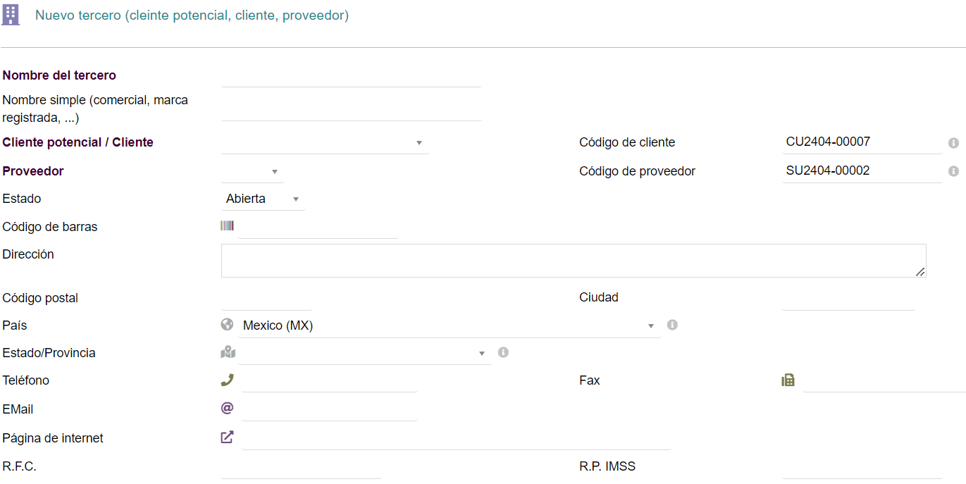Click the info icon beside the País dropdown
The width and height of the screenshot is (966, 484).
pyautogui.click(x=672, y=325)
